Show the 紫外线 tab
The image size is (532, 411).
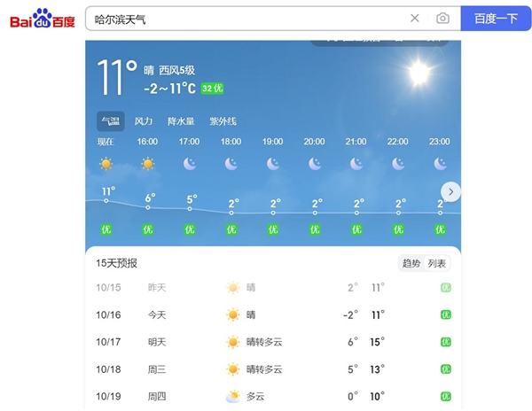(223, 121)
